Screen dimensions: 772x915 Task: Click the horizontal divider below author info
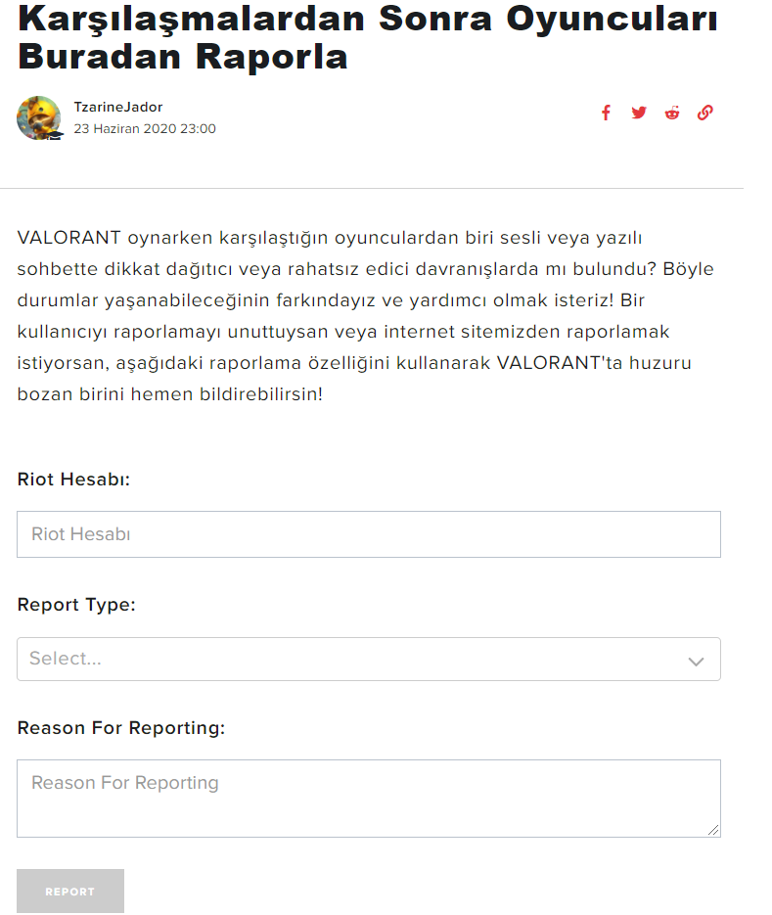click(372, 188)
